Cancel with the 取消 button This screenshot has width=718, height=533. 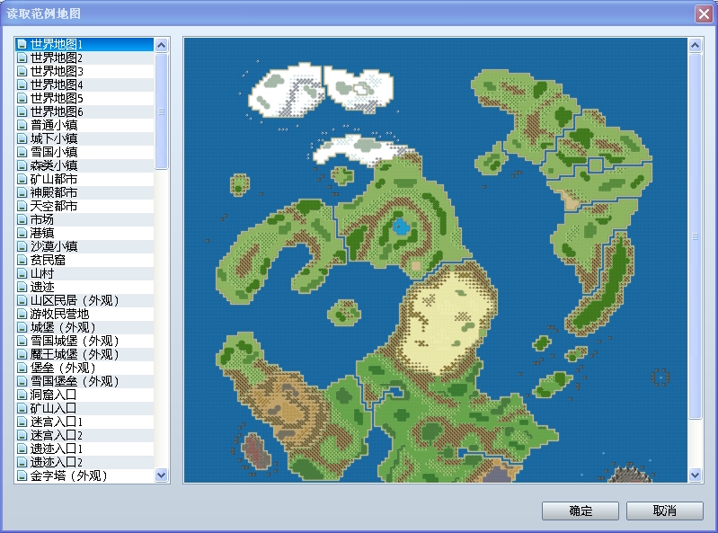(664, 511)
